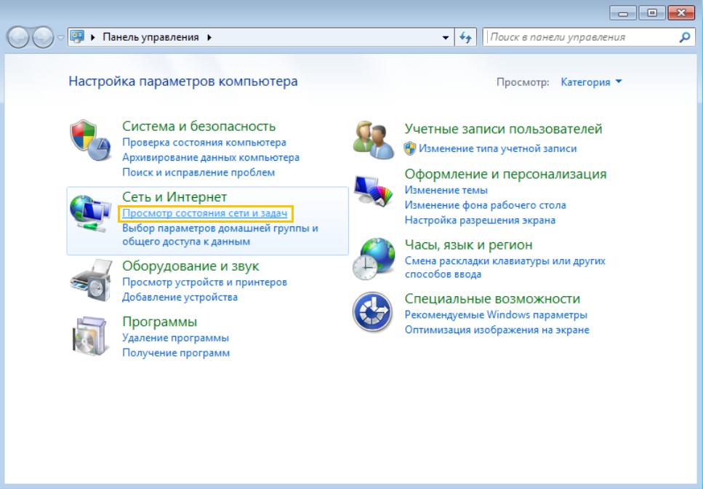Click the Поиск в панели управления field
The height and width of the screenshot is (489, 703).
pos(582,37)
